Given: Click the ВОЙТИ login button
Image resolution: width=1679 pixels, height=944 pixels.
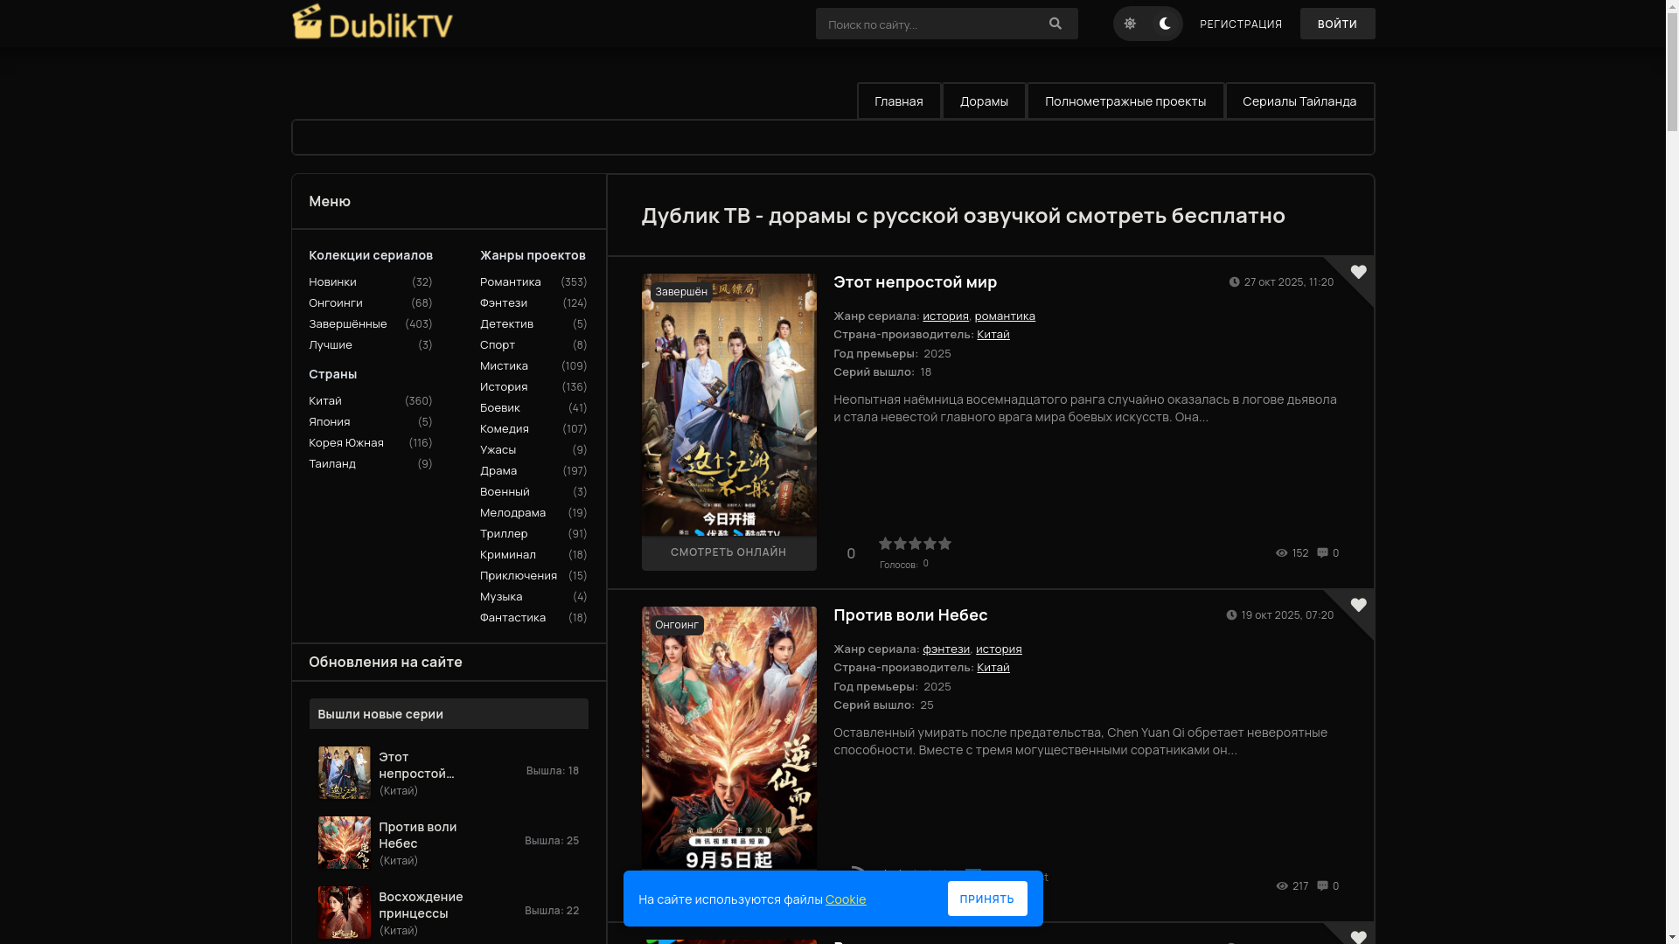Looking at the screenshot, I should [1336, 24].
